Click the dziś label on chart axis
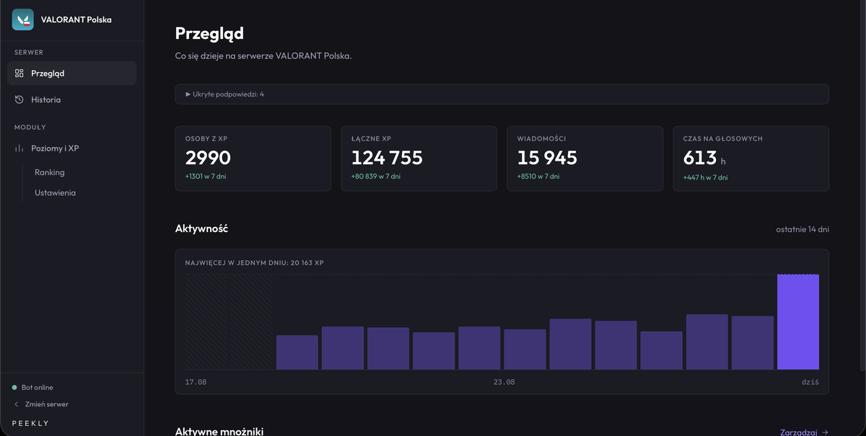The height and width of the screenshot is (436, 866). click(x=810, y=382)
